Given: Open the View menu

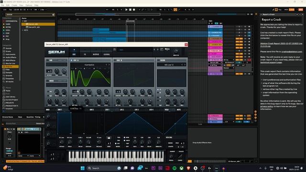Looking at the screenshot, I should [x=21, y=5].
